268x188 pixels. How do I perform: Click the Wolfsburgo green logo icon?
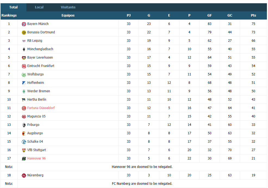pyautogui.click(x=24, y=75)
